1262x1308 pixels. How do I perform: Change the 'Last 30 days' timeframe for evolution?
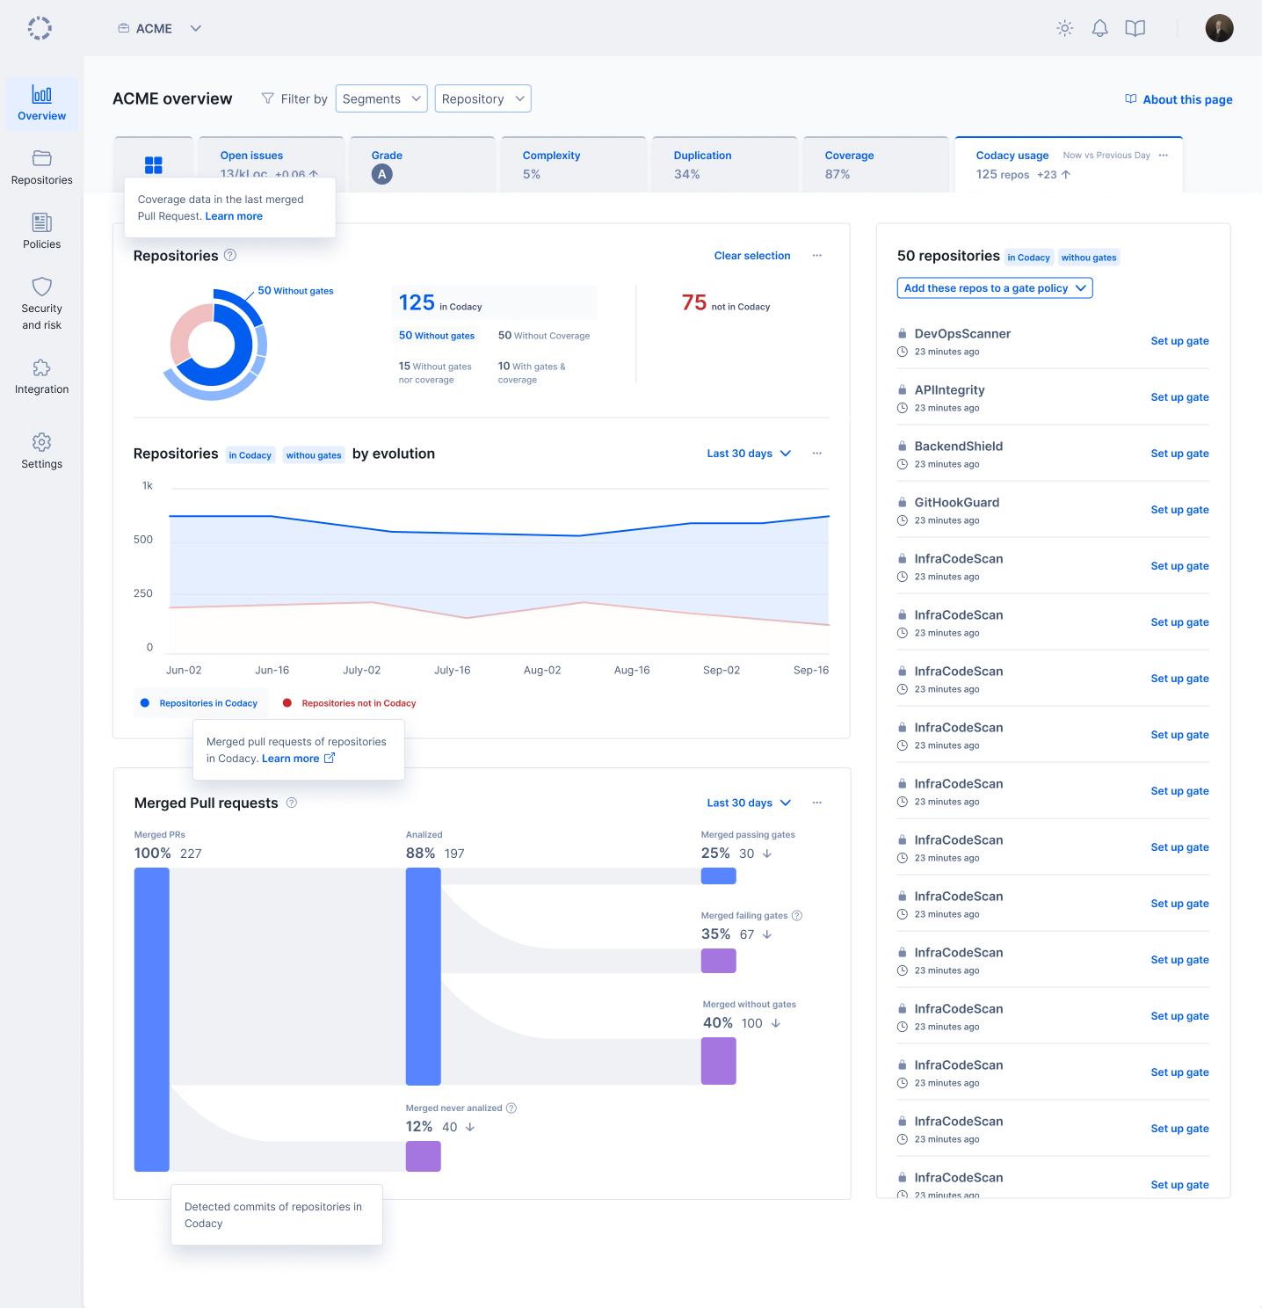pyautogui.click(x=748, y=453)
